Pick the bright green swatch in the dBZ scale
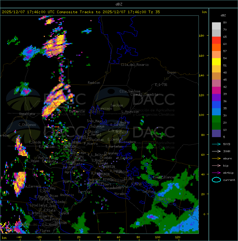Viewport: 238px width, 241px height. (x=216, y=119)
